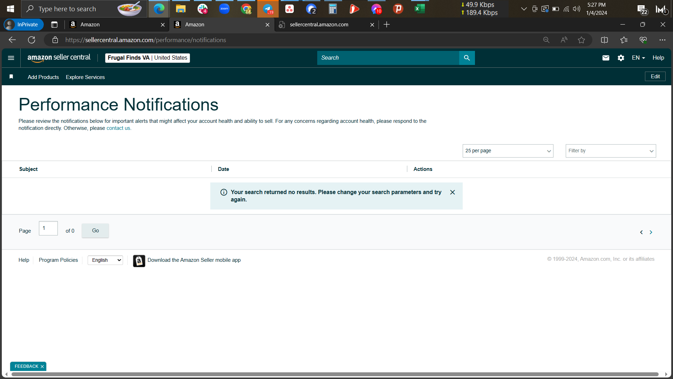Follow the contact us link
Screen dimensions: 673x379
click(118, 128)
